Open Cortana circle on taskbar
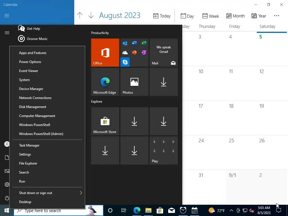The image size is (288, 216). pyautogui.click(x=110, y=210)
